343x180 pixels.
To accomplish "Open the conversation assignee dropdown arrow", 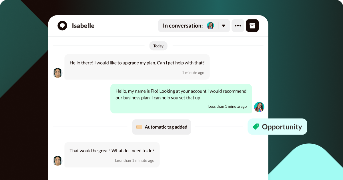I will (224, 25).
